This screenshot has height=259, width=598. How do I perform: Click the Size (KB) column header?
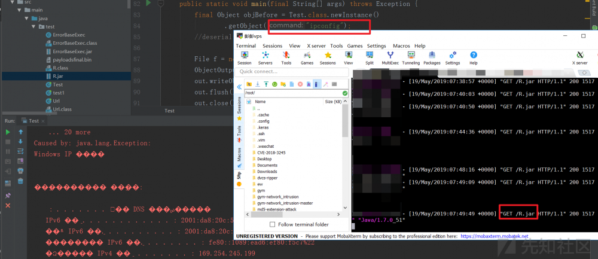point(333,102)
